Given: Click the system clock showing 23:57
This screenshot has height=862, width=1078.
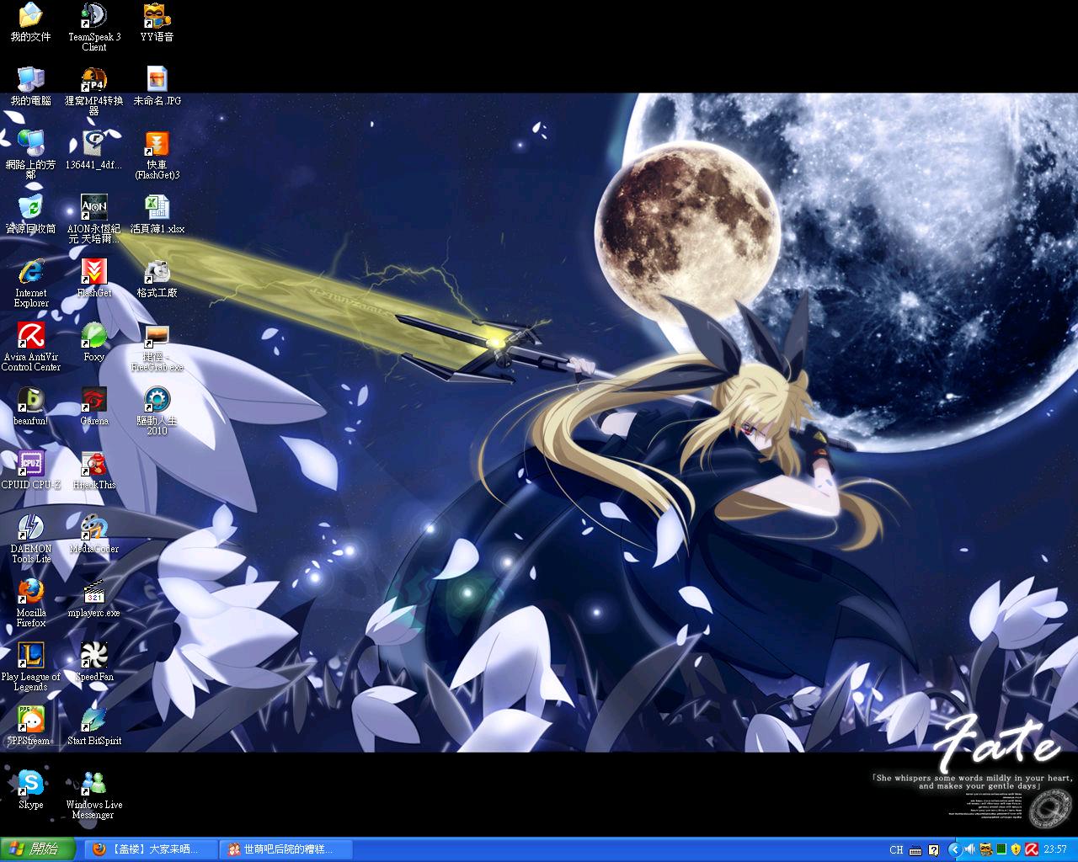Looking at the screenshot, I should (x=1055, y=849).
